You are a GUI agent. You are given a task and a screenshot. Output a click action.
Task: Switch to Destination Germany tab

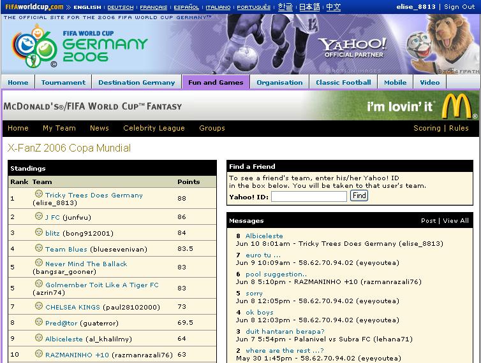click(137, 82)
